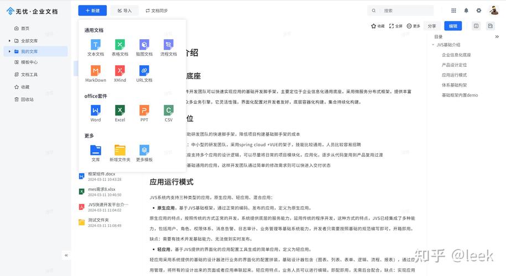
Task: Open 更多模板 templates
Action: tap(144, 153)
